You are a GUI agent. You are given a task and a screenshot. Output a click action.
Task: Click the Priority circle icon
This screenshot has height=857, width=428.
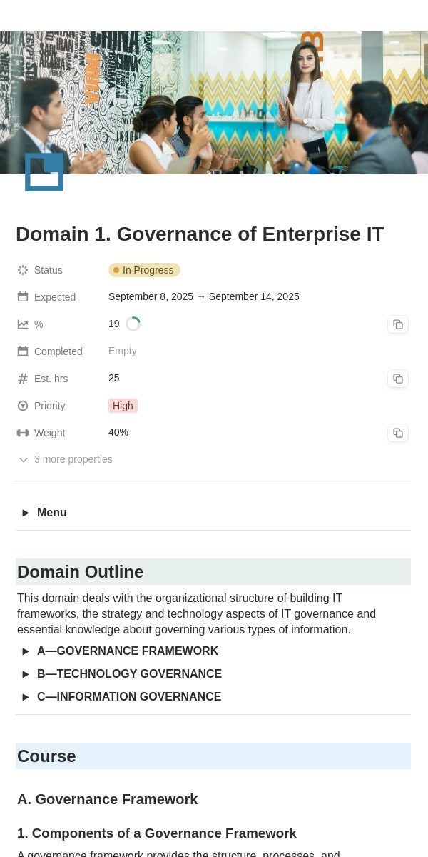click(x=23, y=406)
